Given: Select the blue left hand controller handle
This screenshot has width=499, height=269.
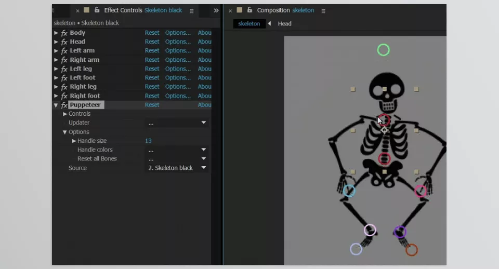Looking at the screenshot, I should point(349,191).
